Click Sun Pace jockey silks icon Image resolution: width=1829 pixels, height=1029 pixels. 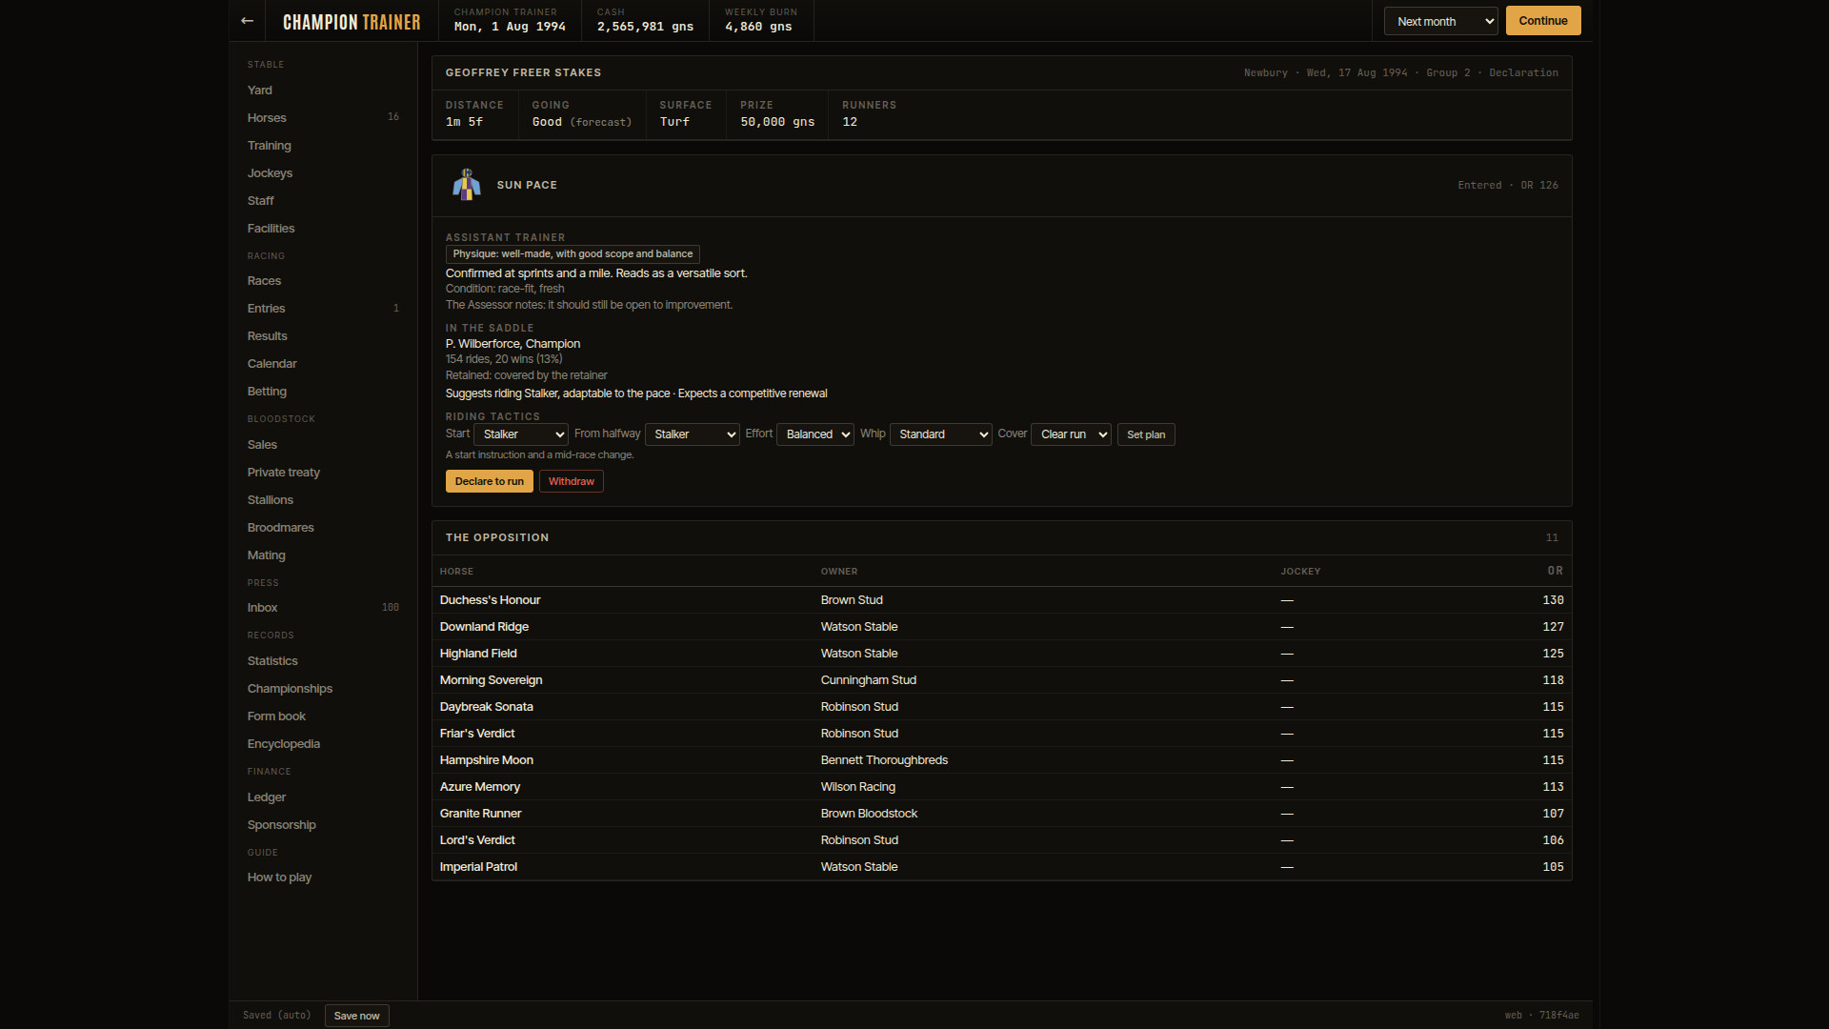point(466,185)
